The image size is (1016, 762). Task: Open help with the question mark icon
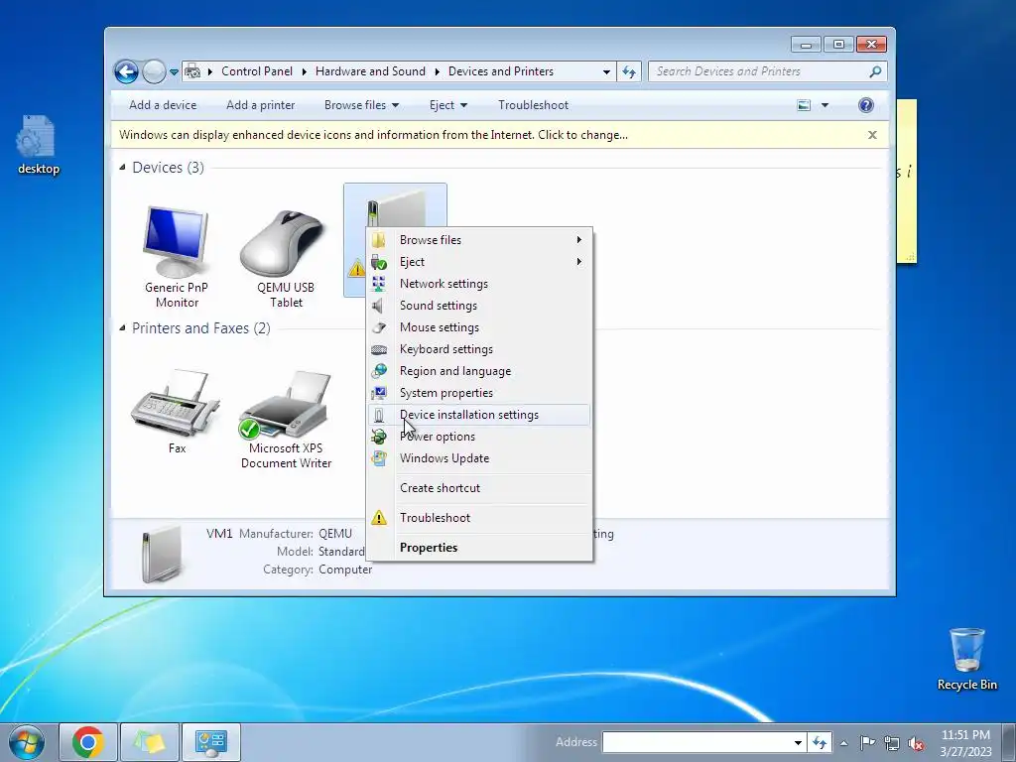tap(865, 105)
